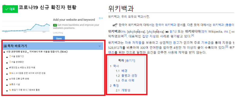Jump to section 1.3 주요 이력

(128, 80)
